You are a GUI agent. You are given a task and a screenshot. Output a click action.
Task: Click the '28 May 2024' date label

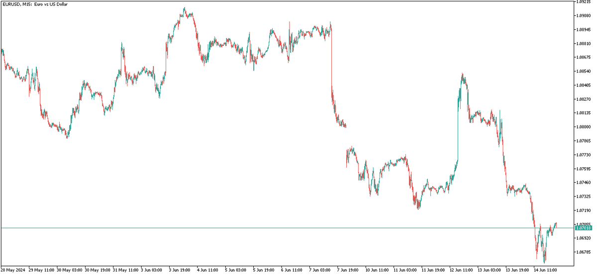13,271
